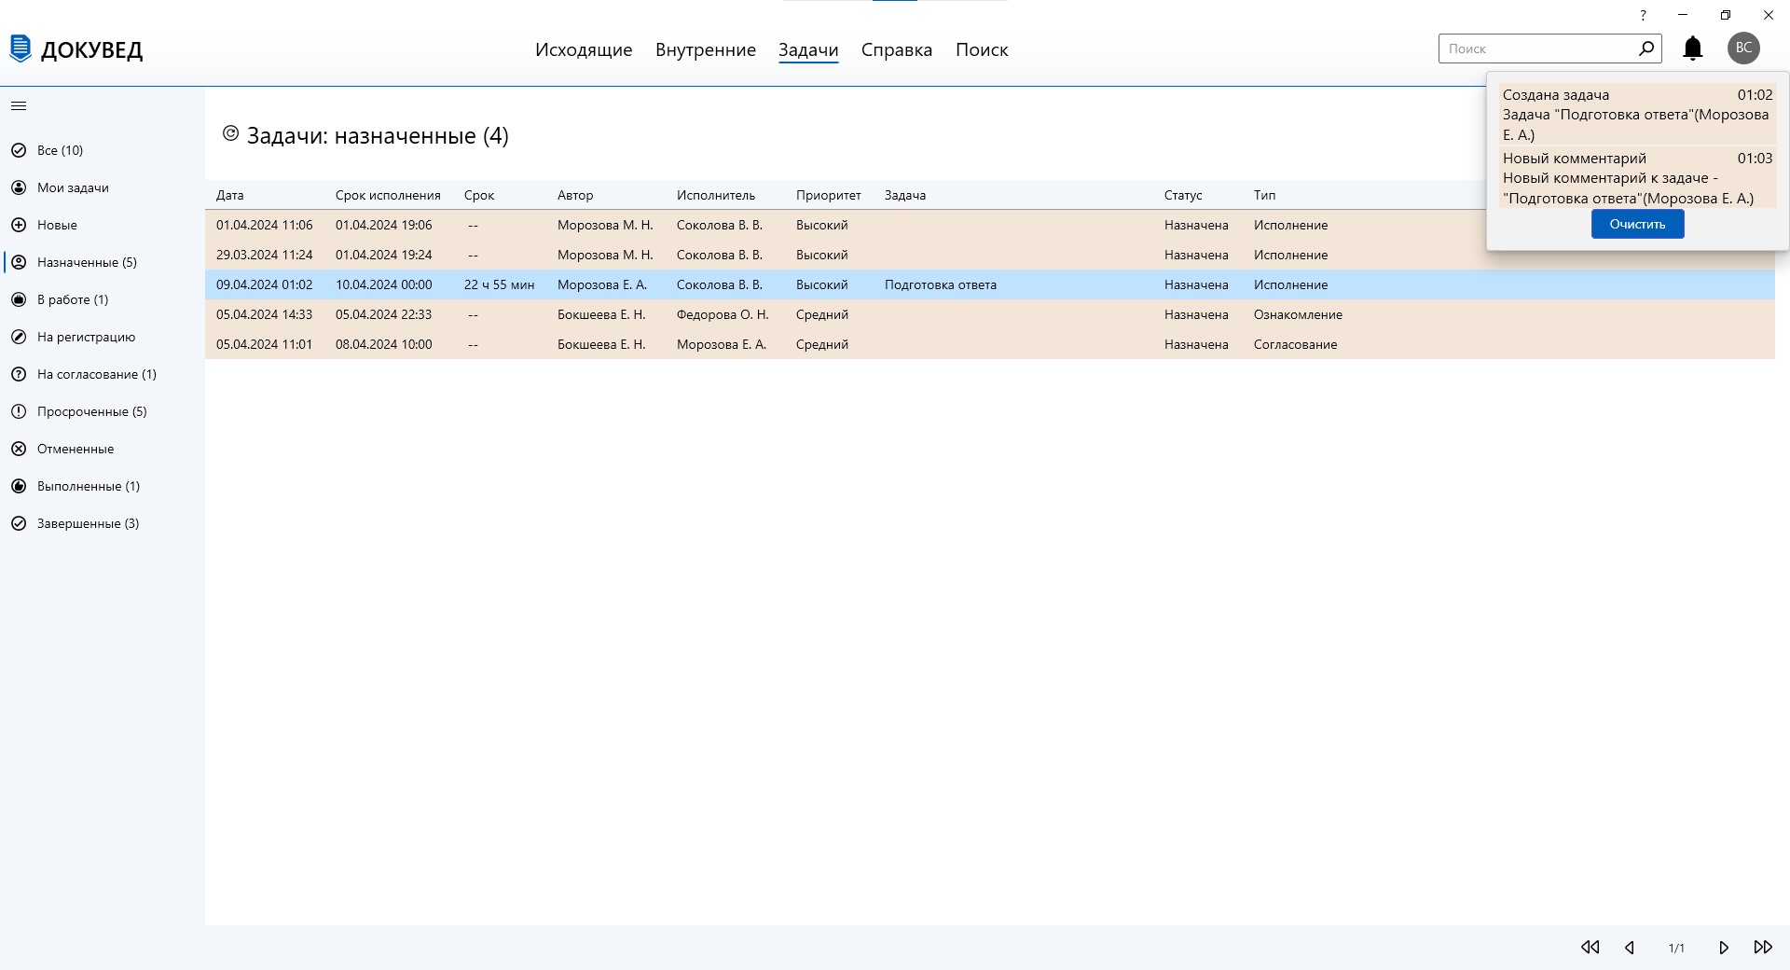Select the Задачи menu item
The height and width of the screenshot is (970, 1790).
[808, 49]
